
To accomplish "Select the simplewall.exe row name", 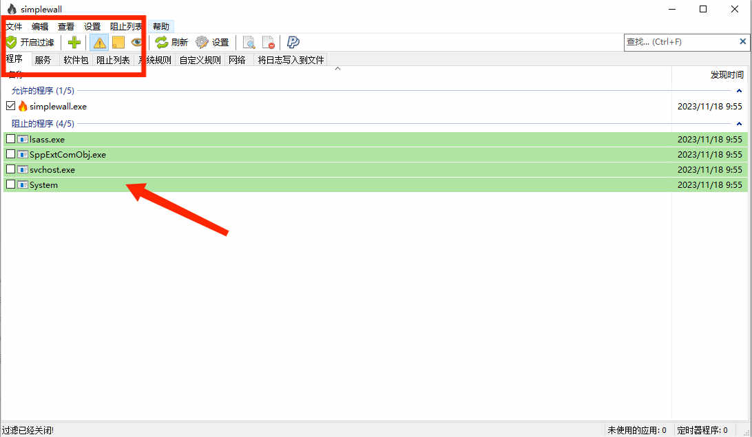I will [x=58, y=107].
